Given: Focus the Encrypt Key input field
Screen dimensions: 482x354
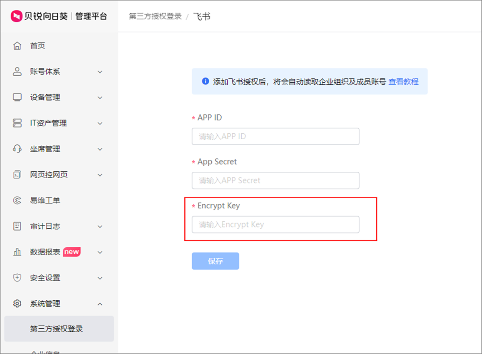Looking at the screenshot, I should (x=276, y=224).
